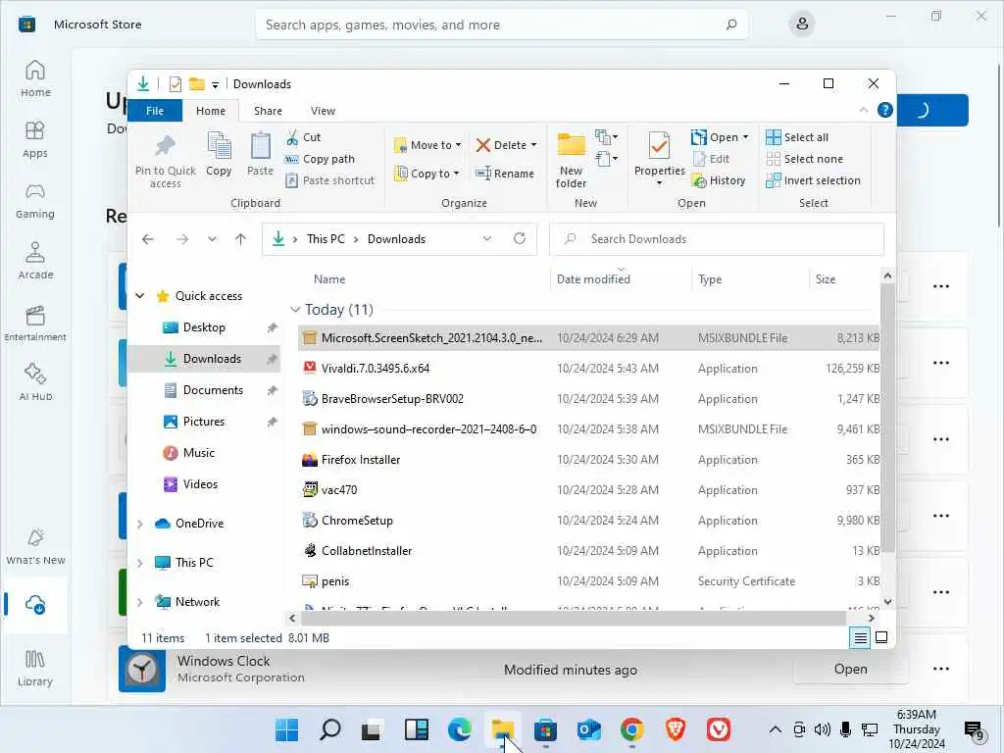Viewport: 1004px width, 753px height.
Task: Open Documents in Quick access
Action: [213, 390]
